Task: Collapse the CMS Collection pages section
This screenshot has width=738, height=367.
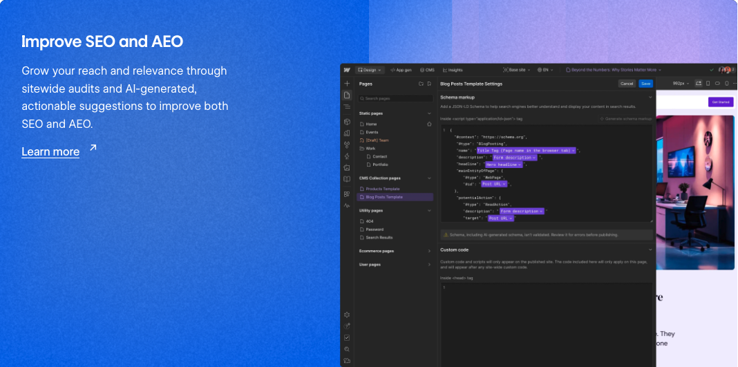Action: click(x=429, y=178)
